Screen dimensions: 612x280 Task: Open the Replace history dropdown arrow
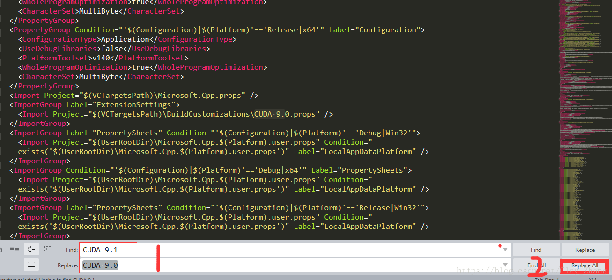pos(505,265)
